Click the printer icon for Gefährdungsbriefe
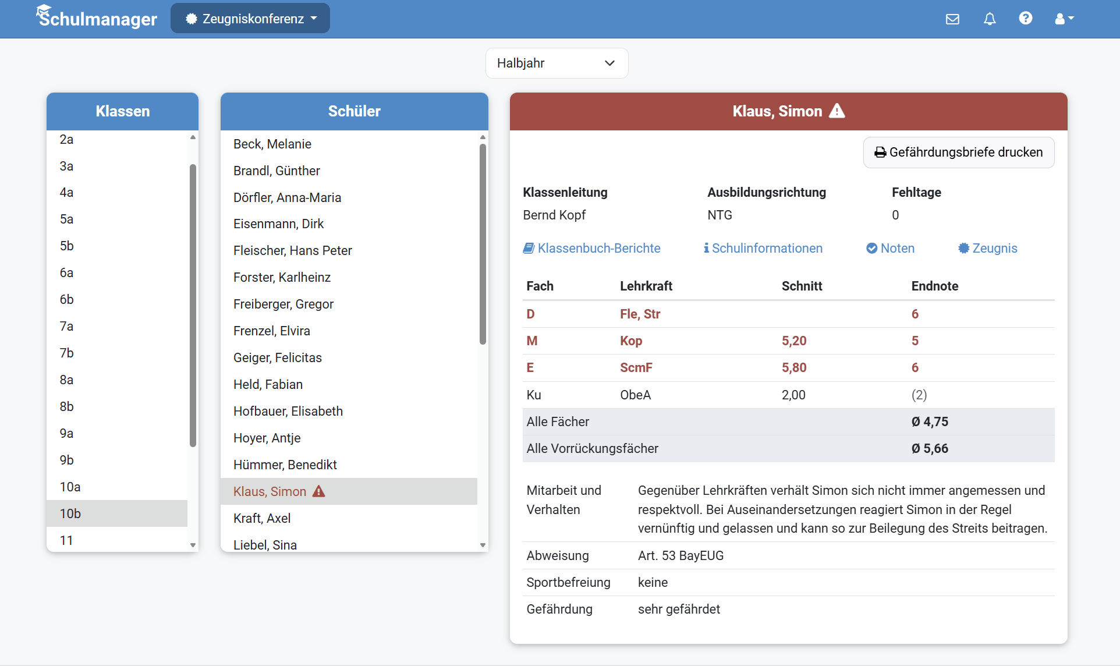Viewport: 1120px width, 666px height. click(x=880, y=153)
